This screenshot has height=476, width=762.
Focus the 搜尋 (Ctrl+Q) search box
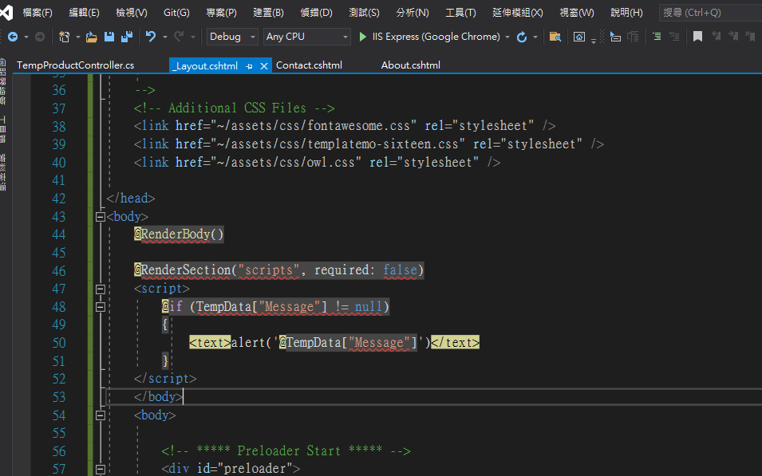pos(710,13)
